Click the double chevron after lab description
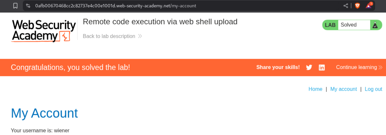Image resolution: width=386 pixels, height=135 pixels. [140, 36]
